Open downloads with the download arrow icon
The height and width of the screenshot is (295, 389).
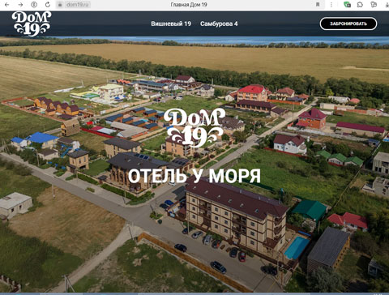[x=387, y=5]
